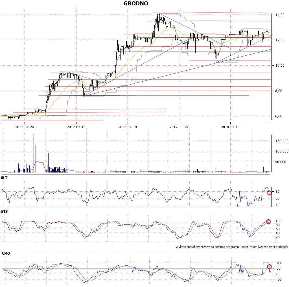This screenshot has height=287, width=289.
Task: Click the ULT indicator label
Action: tap(4, 178)
